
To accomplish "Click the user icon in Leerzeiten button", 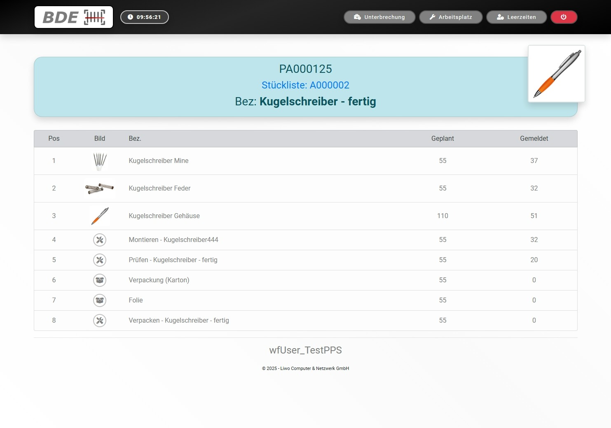I will [x=500, y=17].
